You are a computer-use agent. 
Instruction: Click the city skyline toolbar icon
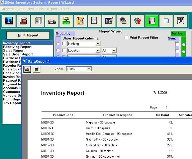[x=9, y=21]
